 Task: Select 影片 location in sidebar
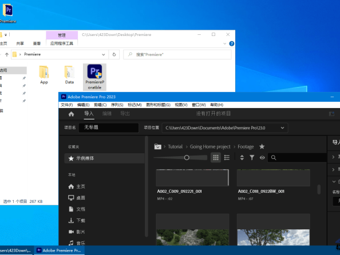[x=77, y=232]
